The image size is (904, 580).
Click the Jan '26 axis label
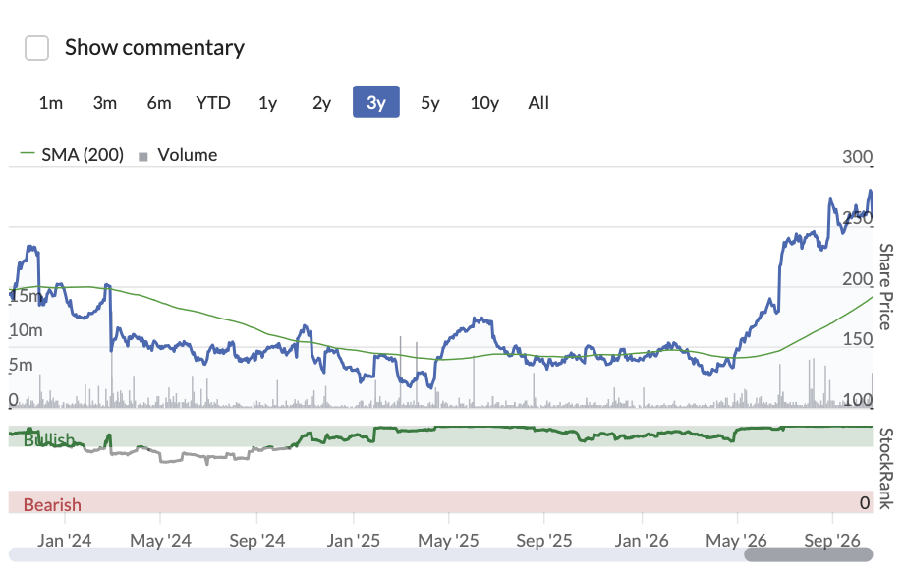click(x=642, y=541)
